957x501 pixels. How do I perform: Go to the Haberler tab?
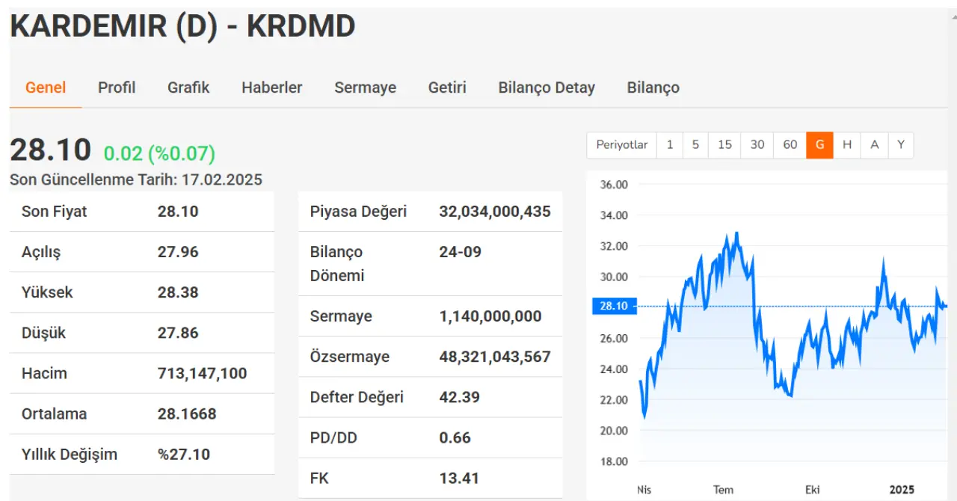click(x=271, y=87)
